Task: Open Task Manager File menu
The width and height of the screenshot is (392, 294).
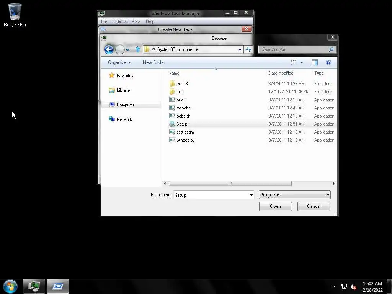Action: coord(104,21)
